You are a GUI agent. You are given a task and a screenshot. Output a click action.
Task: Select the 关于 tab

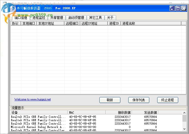110,18
